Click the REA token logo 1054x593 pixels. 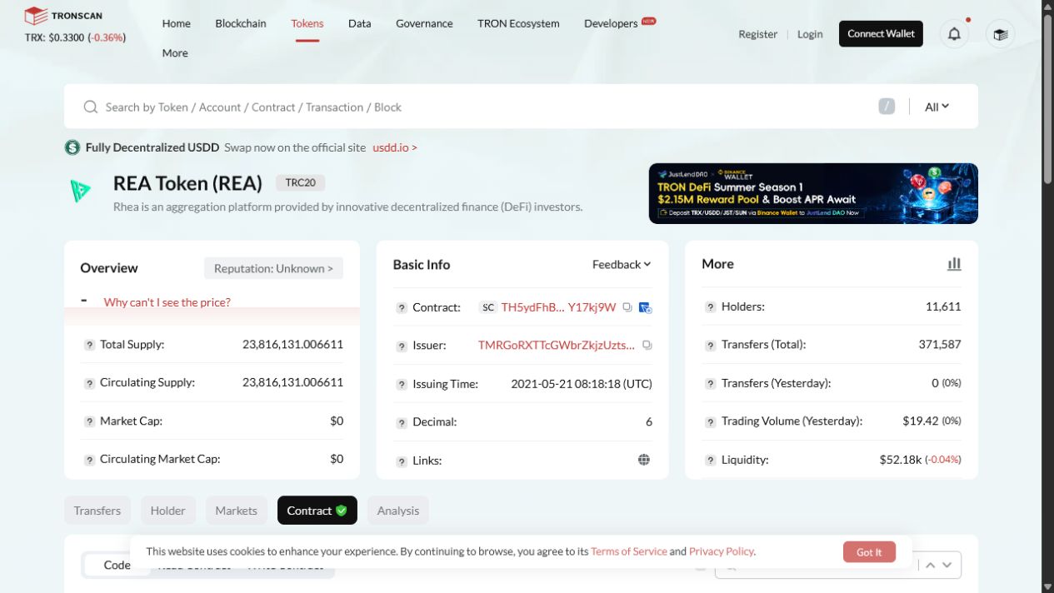(x=81, y=192)
